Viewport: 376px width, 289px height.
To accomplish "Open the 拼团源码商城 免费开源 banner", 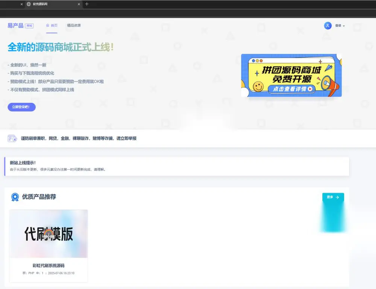I will point(291,75).
